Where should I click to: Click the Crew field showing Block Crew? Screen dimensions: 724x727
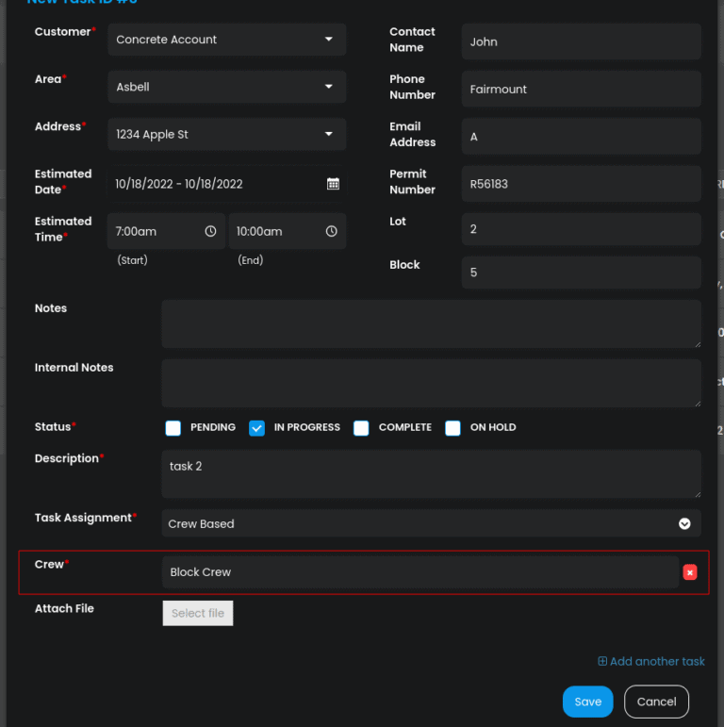[420, 572]
